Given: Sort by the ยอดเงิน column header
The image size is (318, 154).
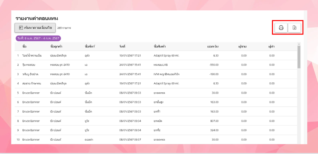Looking at the screenshot, I should [x=213, y=46].
